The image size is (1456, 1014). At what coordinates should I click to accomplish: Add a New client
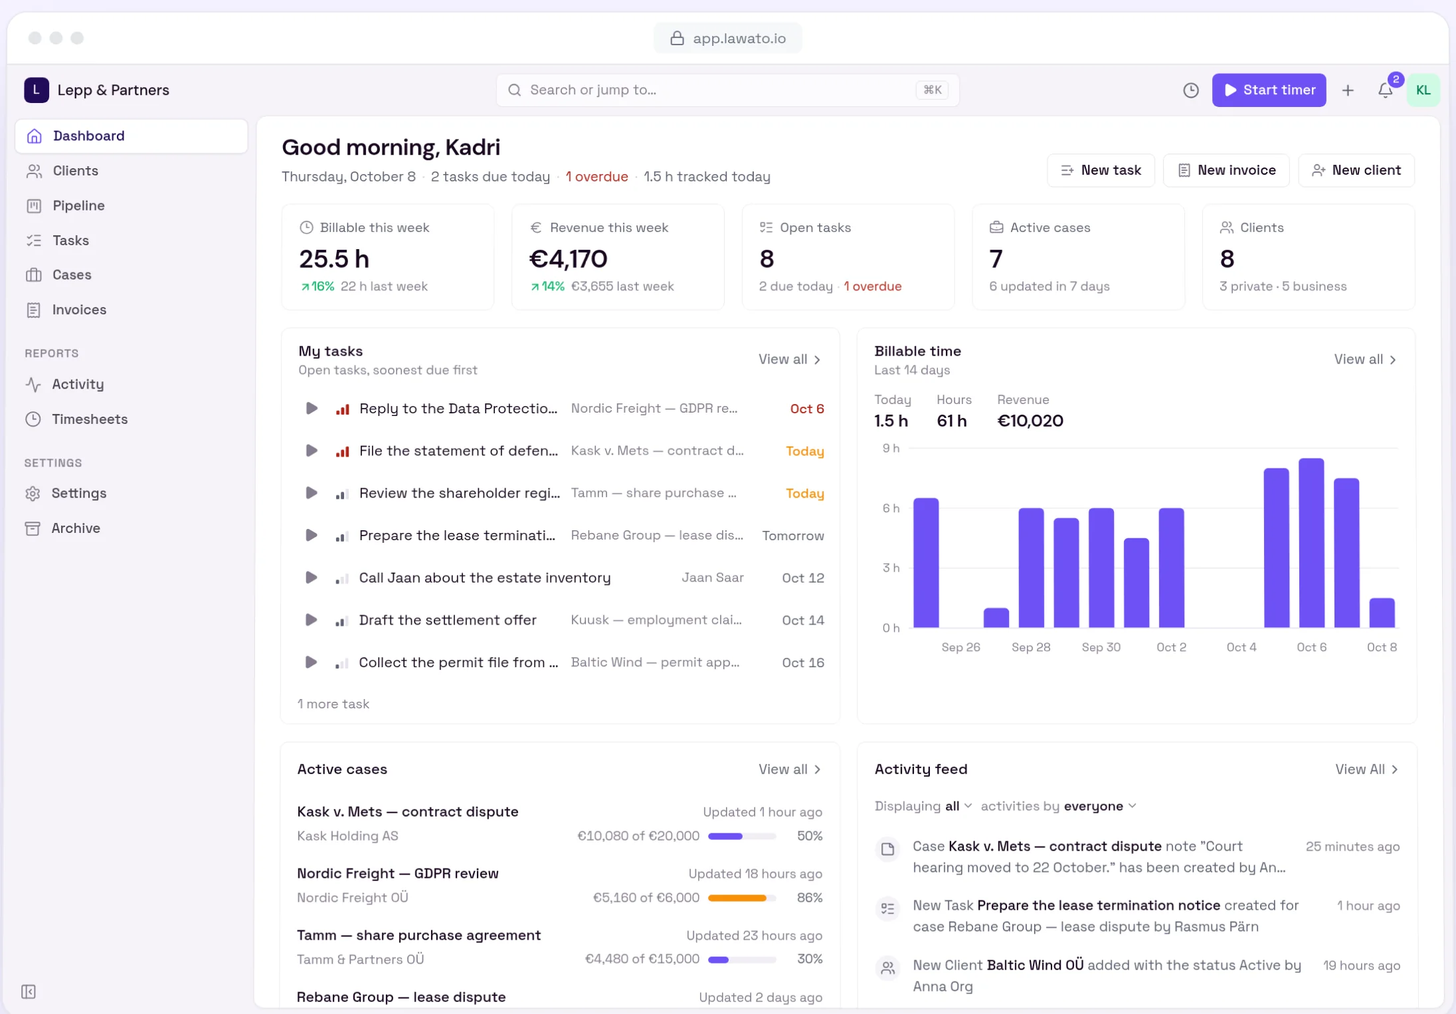[1356, 171]
